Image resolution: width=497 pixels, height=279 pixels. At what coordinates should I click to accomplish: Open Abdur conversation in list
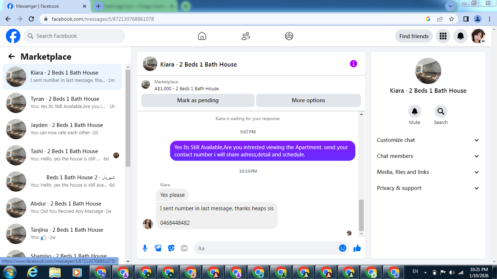62,208
